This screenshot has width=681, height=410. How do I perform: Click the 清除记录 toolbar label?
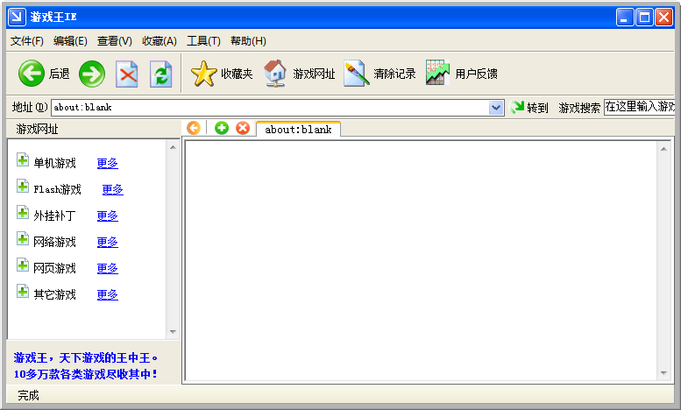(x=394, y=74)
